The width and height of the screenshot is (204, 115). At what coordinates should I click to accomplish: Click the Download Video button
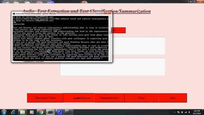click(45, 98)
